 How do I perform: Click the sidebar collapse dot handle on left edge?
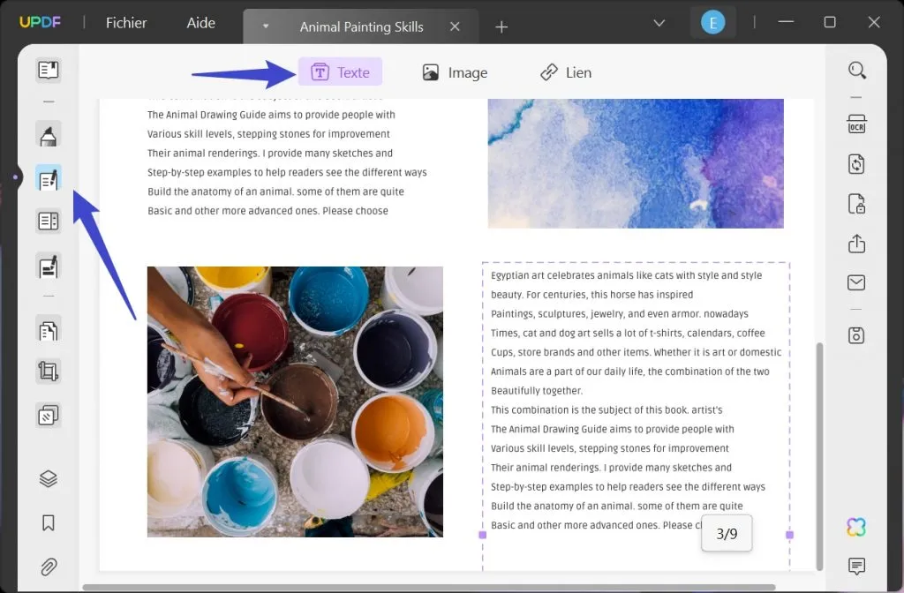15,177
